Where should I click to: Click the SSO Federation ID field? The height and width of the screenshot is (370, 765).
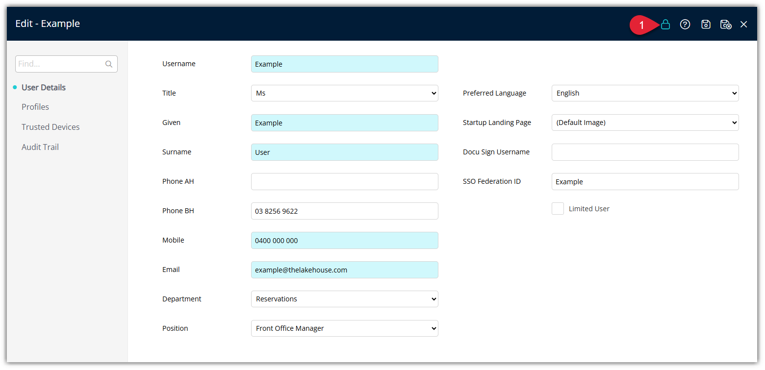click(645, 181)
